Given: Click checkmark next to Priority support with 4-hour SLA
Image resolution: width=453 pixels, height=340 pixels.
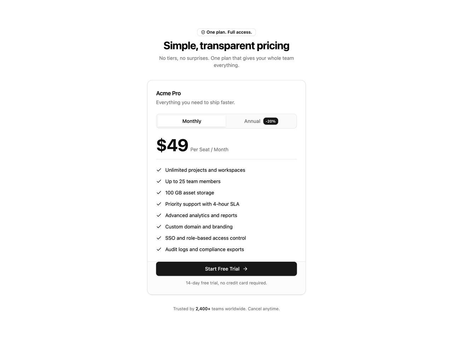Looking at the screenshot, I should 159,204.
